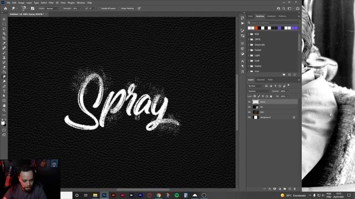Select the Horizontal Type tool
This screenshot has height=199, width=355.
click(x=4, y=91)
